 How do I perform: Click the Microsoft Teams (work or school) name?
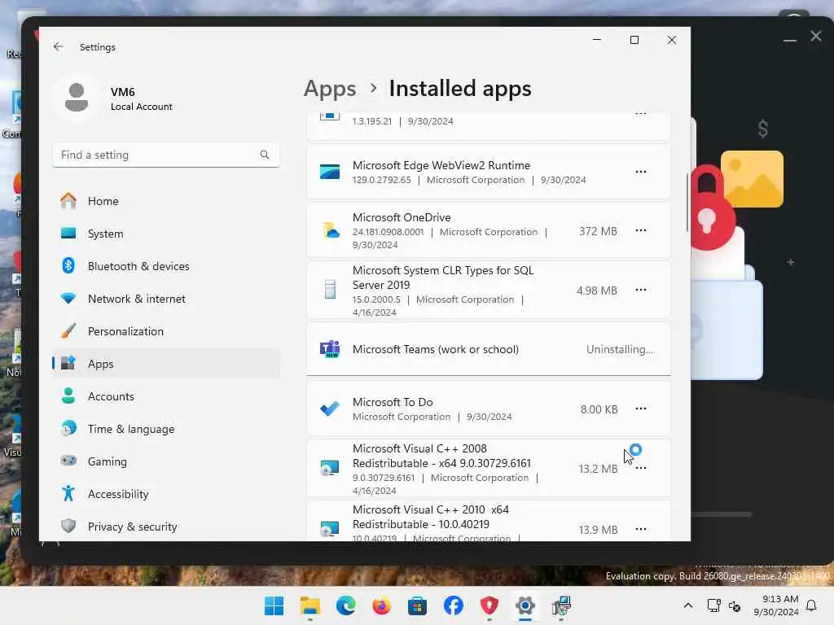point(436,349)
